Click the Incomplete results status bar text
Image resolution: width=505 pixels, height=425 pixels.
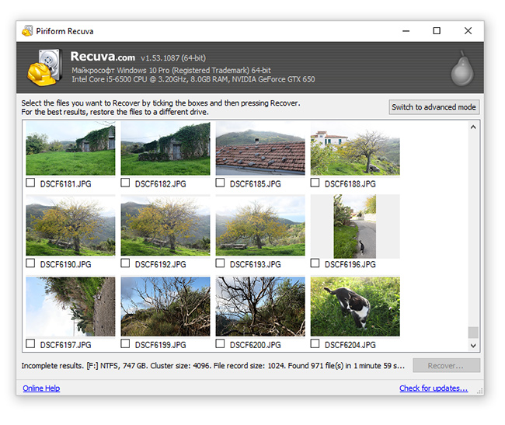213,366
